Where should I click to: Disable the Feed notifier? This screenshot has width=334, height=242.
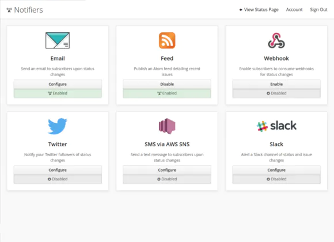click(167, 84)
